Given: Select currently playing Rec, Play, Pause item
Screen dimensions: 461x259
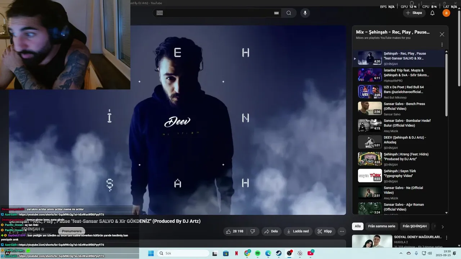Looking at the screenshot, I should click(398, 58).
